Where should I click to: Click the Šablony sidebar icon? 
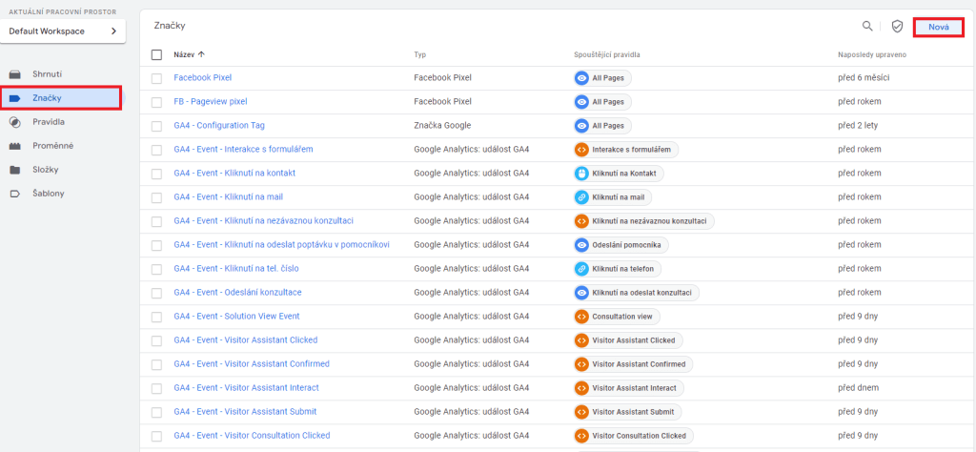tap(14, 194)
